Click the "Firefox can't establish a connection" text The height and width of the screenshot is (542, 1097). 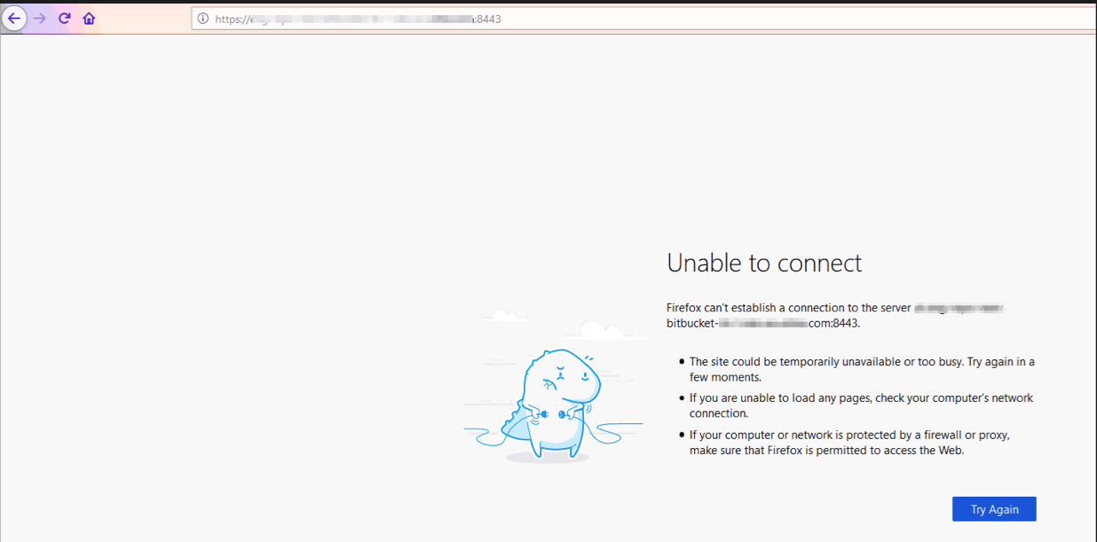click(788, 308)
